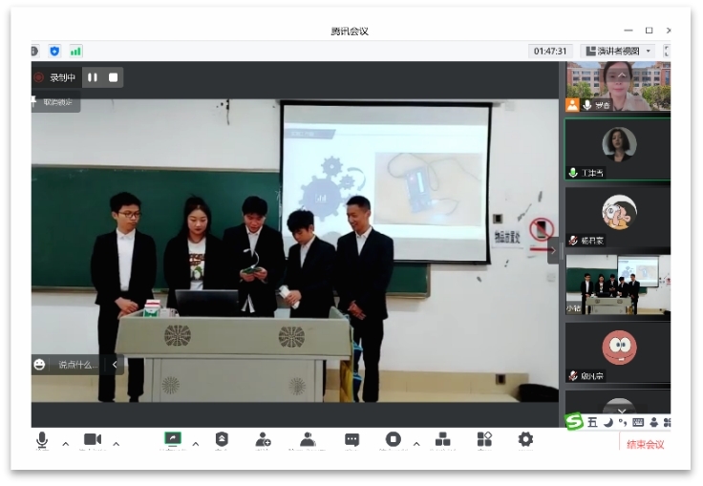Open the apps icon in the toolbar
This screenshot has height=486, width=703.
pyautogui.click(x=484, y=439)
